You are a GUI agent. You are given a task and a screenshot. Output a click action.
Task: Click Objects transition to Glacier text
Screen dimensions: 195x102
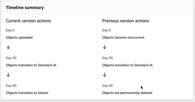tap(27, 93)
